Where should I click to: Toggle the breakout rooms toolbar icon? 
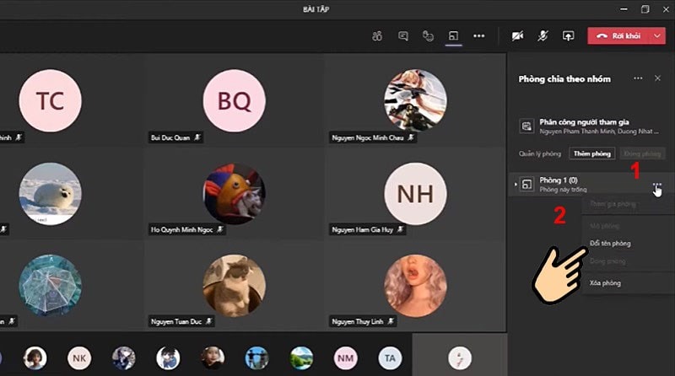tap(453, 36)
